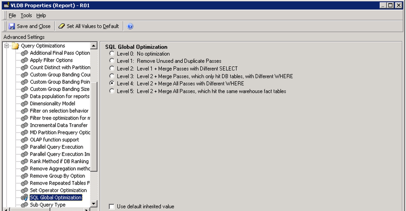Click the gear icon beside Filter on selection behavior
The height and width of the screenshot is (211, 406).
pos(24,111)
